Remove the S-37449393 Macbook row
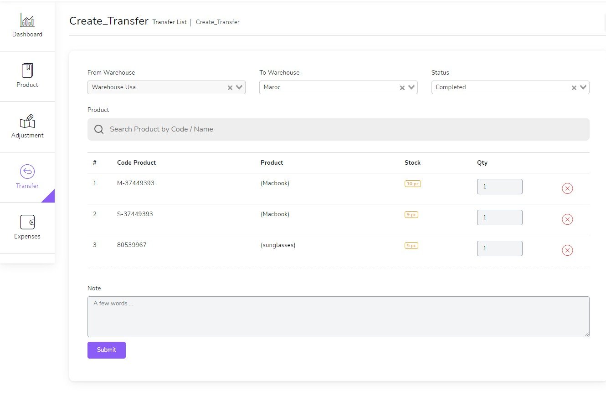Image resolution: width=606 pixels, height=395 pixels. 567,219
